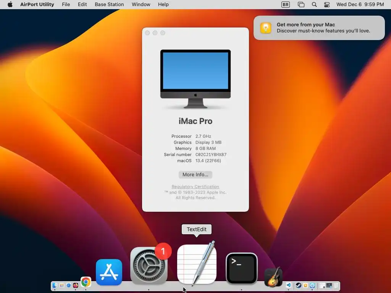The width and height of the screenshot is (391, 293).
Task: Open Terminal from the Dock
Action: [241, 269]
